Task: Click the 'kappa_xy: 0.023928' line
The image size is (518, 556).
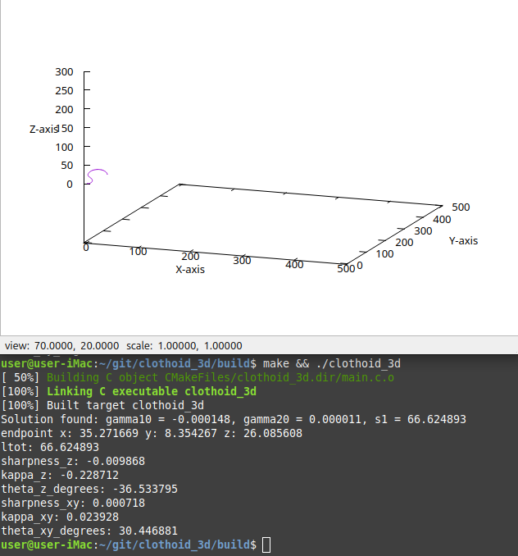Action: (x=60, y=517)
